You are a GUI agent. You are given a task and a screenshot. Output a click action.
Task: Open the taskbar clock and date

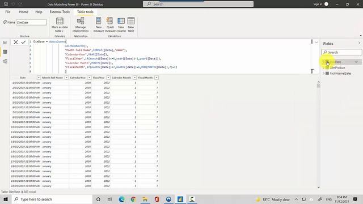tap(341, 199)
